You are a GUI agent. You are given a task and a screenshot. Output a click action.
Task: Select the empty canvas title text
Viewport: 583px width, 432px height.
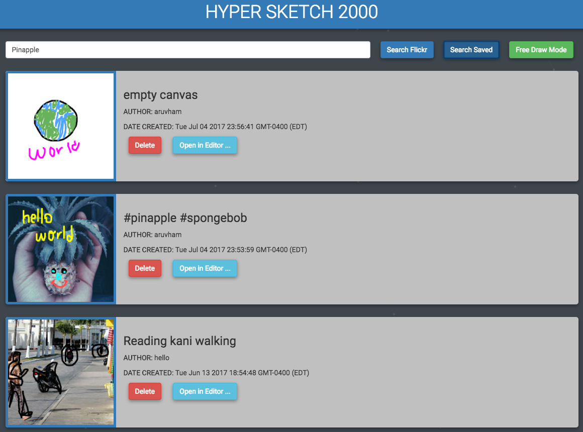pyautogui.click(x=160, y=95)
